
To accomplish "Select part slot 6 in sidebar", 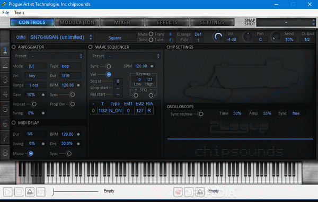I will point(5,123).
